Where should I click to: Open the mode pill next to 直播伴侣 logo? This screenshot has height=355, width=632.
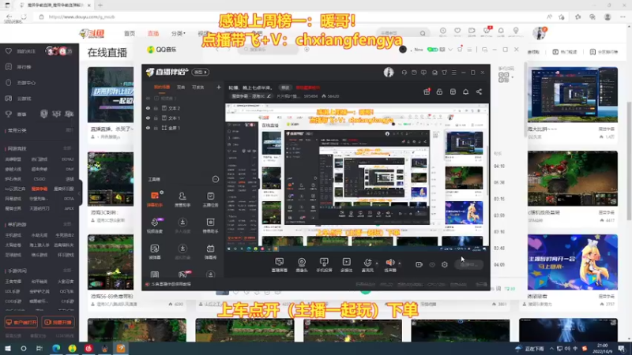[x=201, y=72]
